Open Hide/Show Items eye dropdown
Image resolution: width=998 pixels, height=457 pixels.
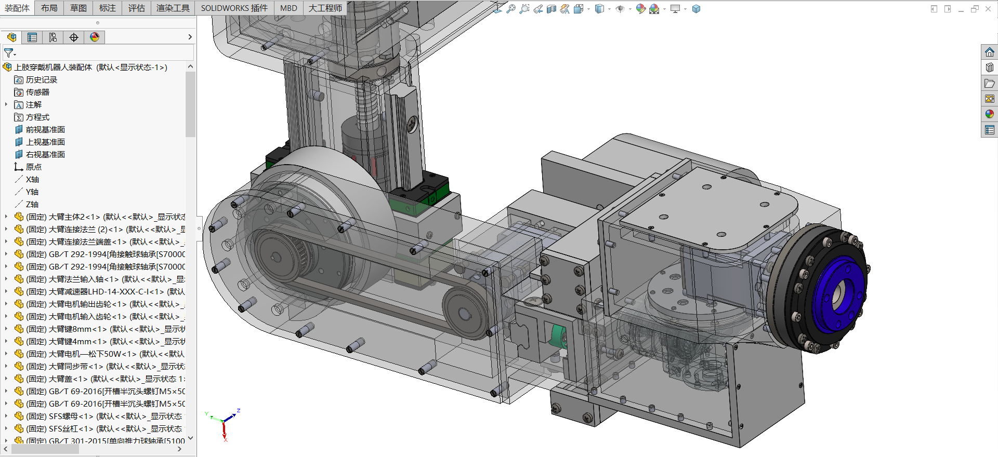[x=630, y=9]
